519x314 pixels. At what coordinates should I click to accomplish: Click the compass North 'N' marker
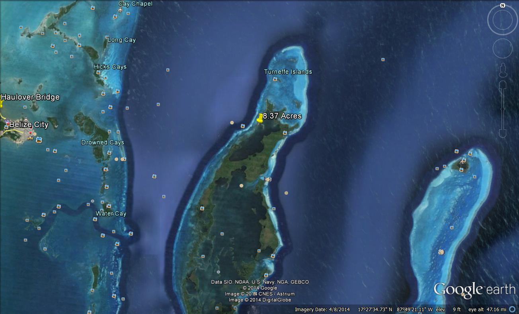click(x=503, y=6)
